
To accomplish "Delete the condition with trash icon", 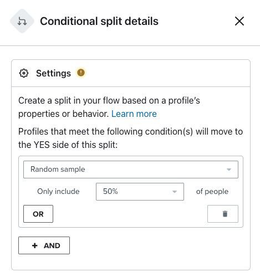I will 223,214.
